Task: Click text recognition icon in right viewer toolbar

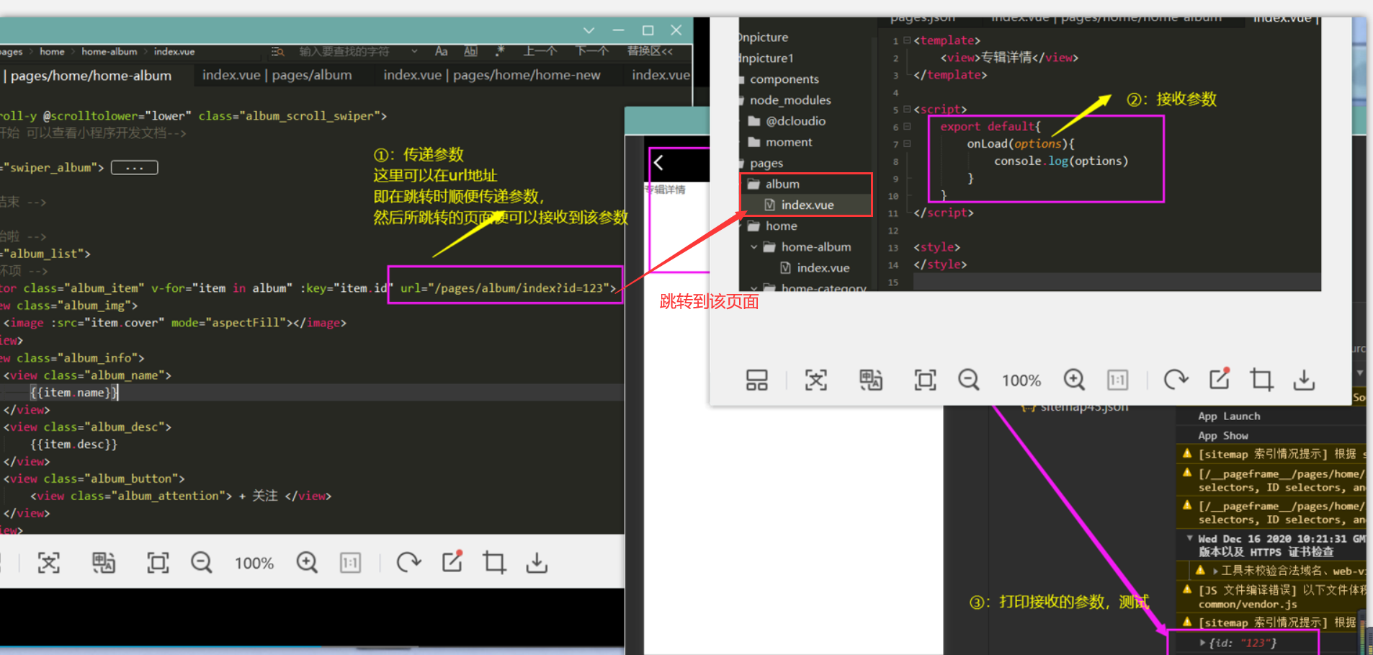Action: [x=816, y=380]
